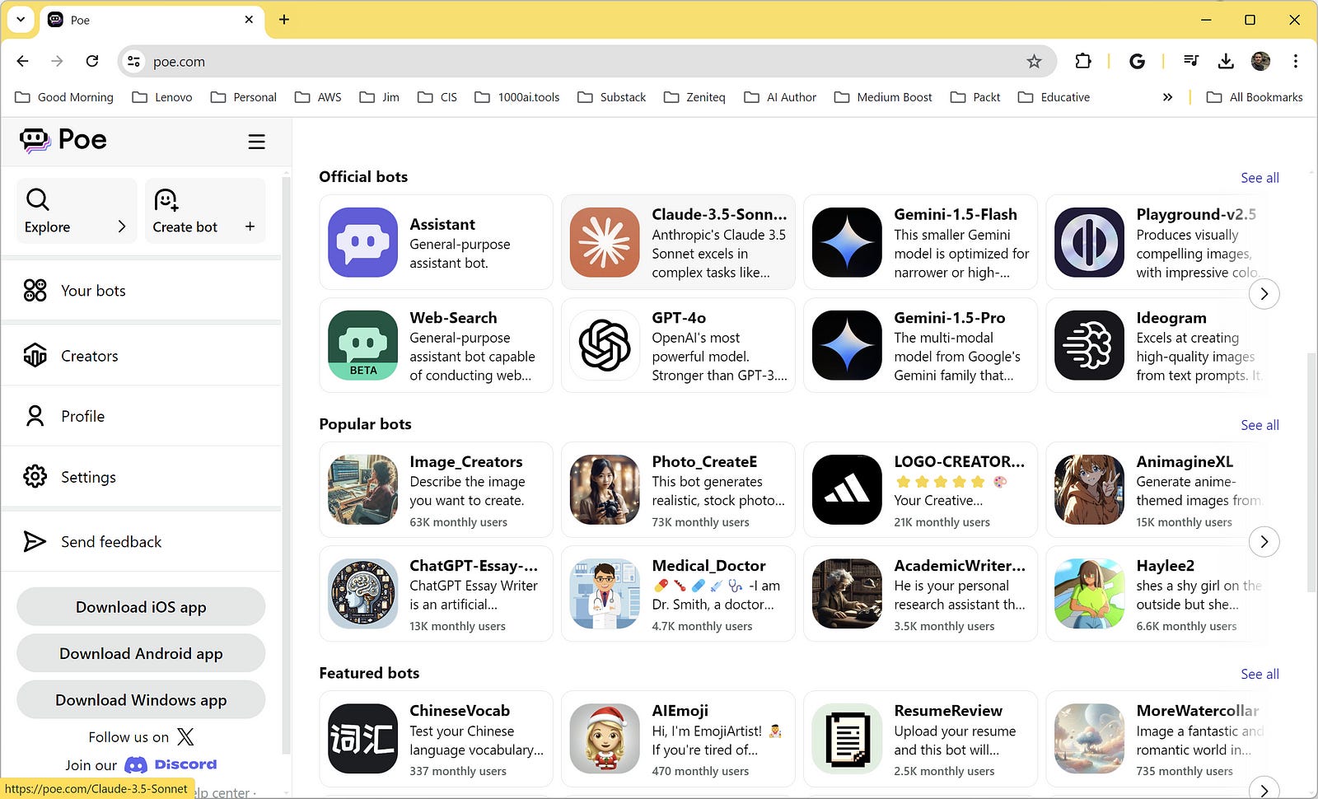Click the poe.com address bar

[587, 62]
